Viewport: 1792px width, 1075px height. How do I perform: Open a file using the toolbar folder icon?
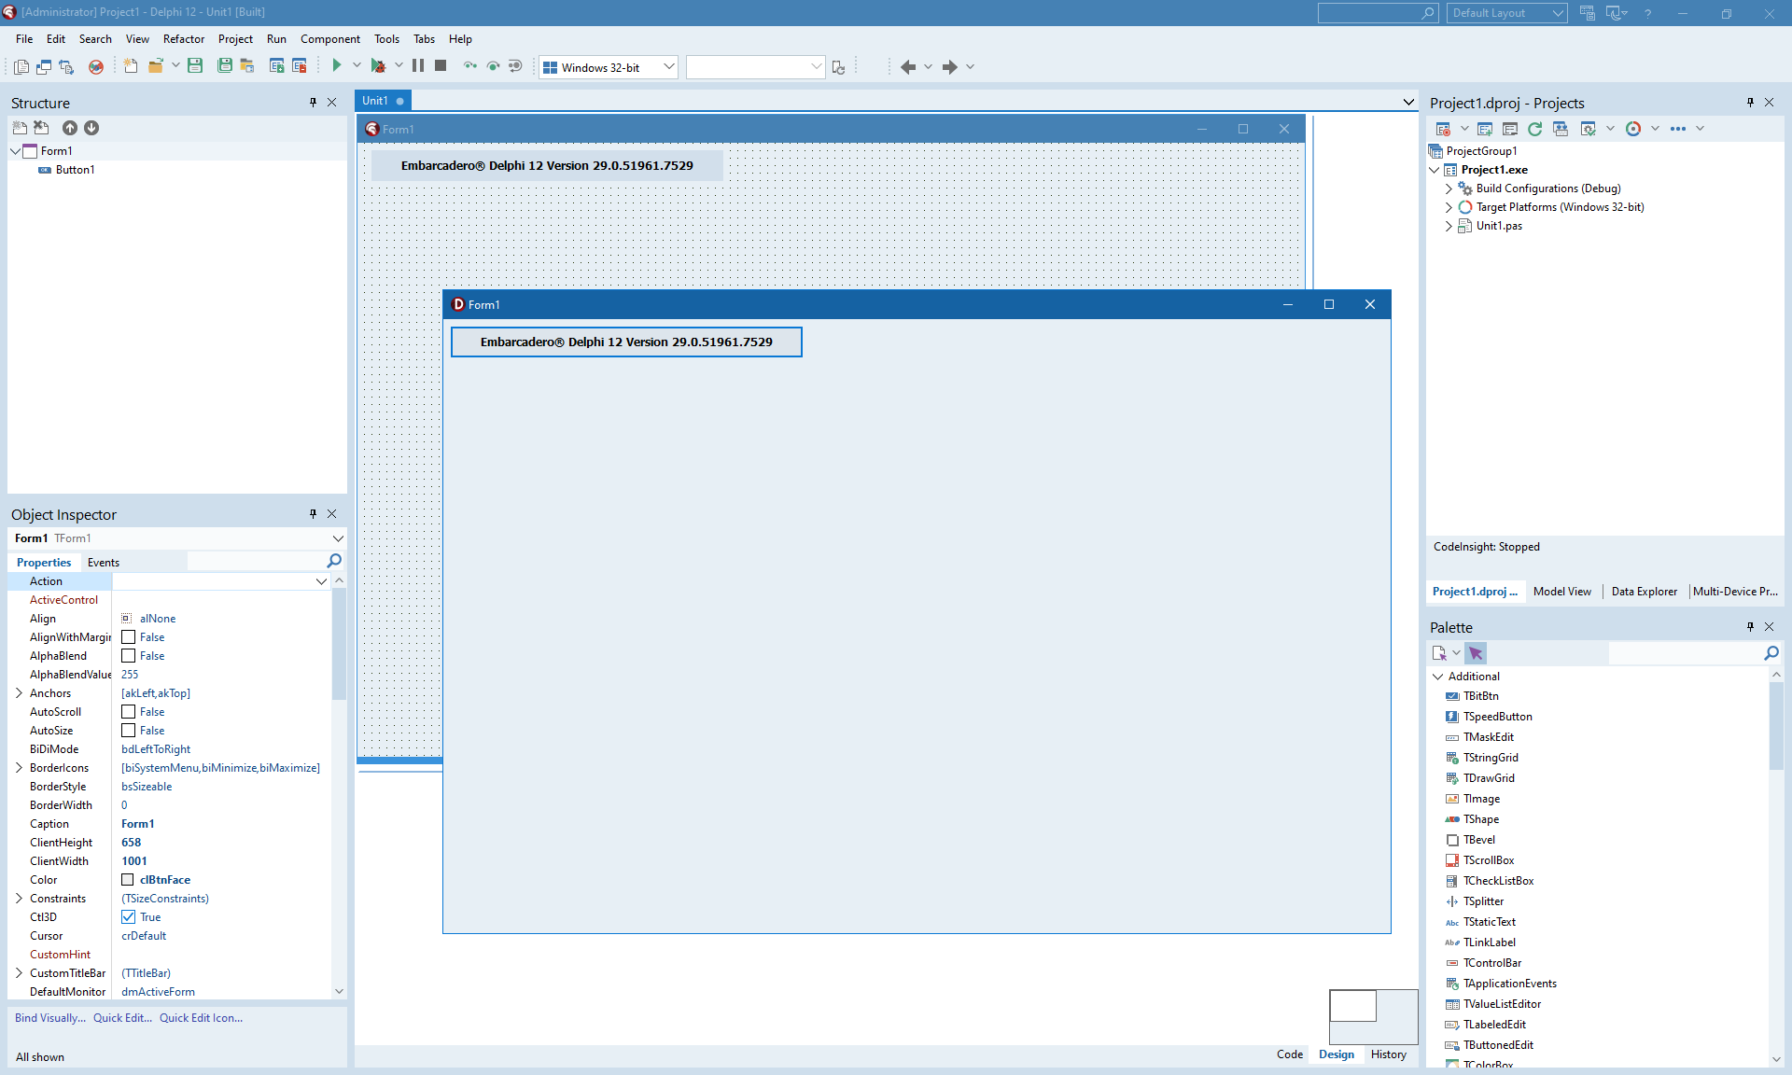pyautogui.click(x=155, y=65)
